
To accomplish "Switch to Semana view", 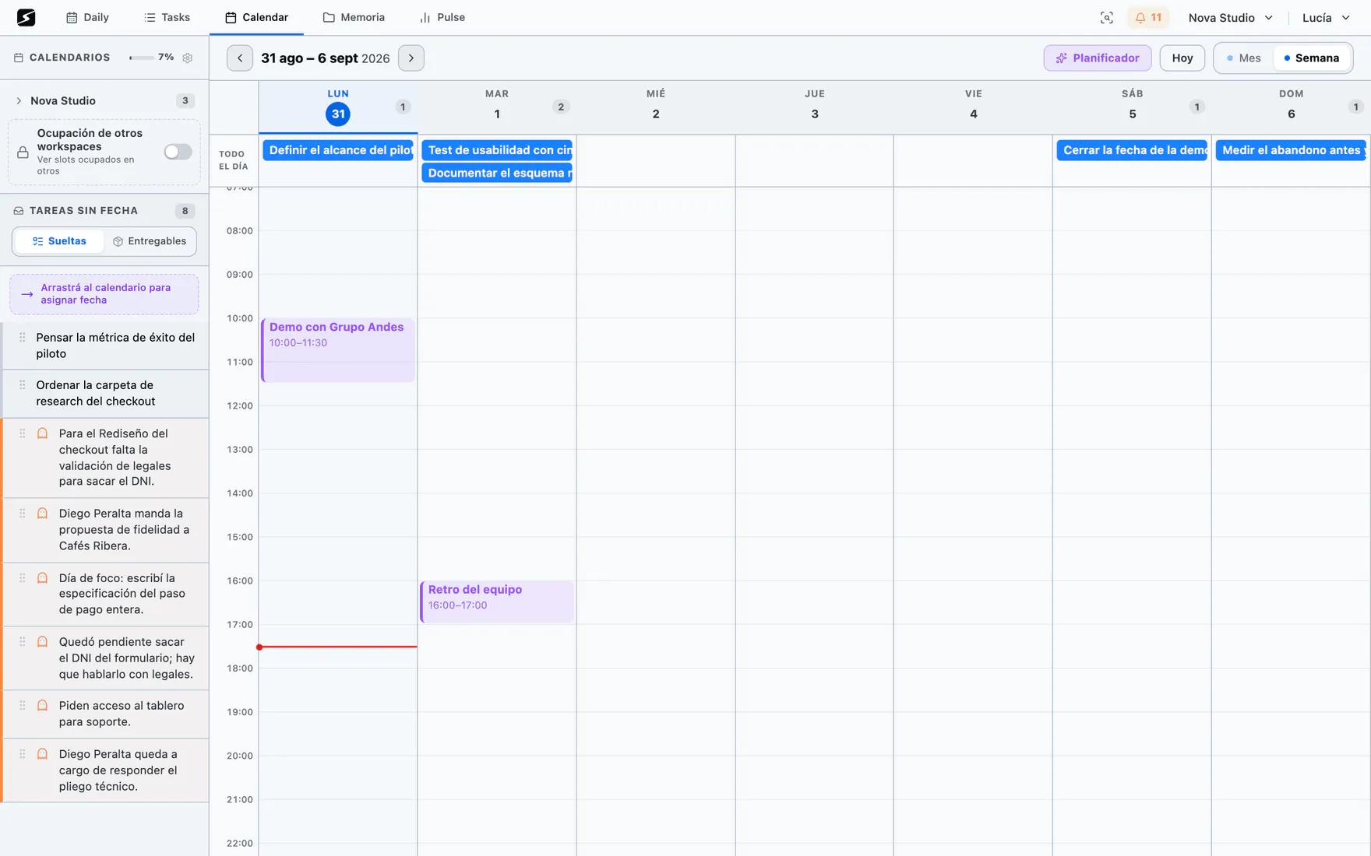I will pos(1312,58).
